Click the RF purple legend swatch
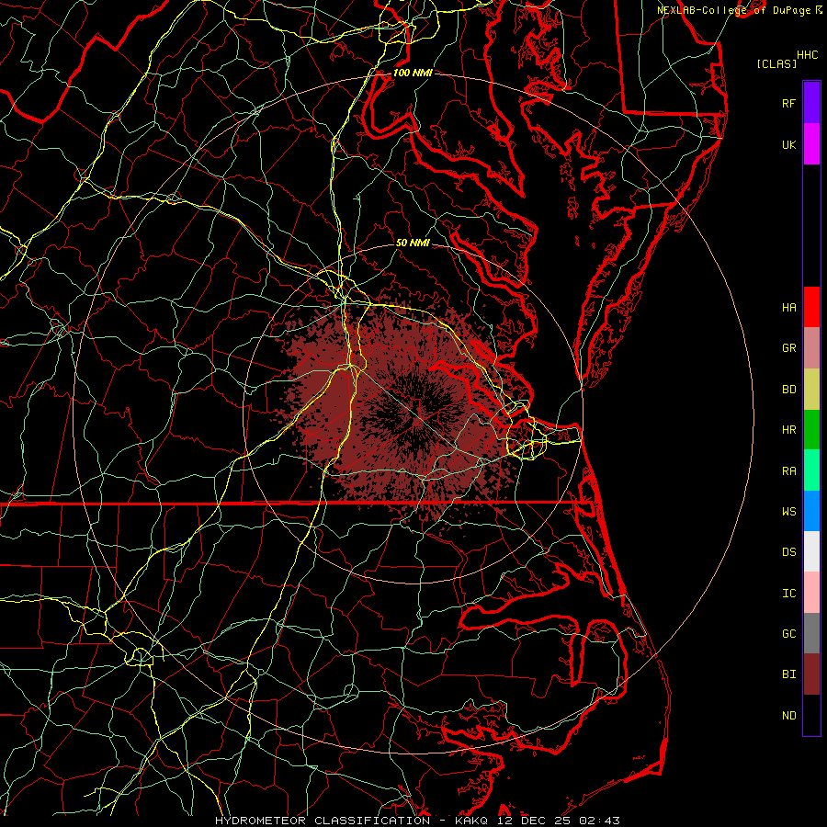This screenshot has width=827, height=827. 811,103
